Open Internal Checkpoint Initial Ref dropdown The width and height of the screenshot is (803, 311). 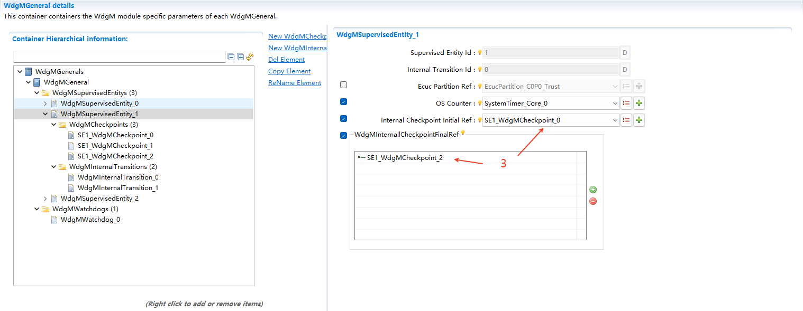tap(615, 120)
